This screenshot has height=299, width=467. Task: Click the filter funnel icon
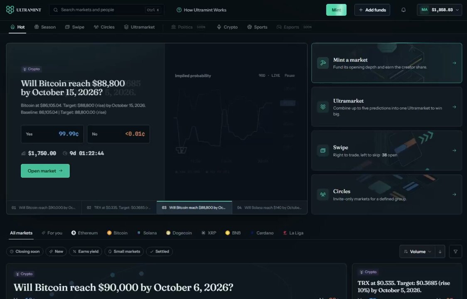455,252
